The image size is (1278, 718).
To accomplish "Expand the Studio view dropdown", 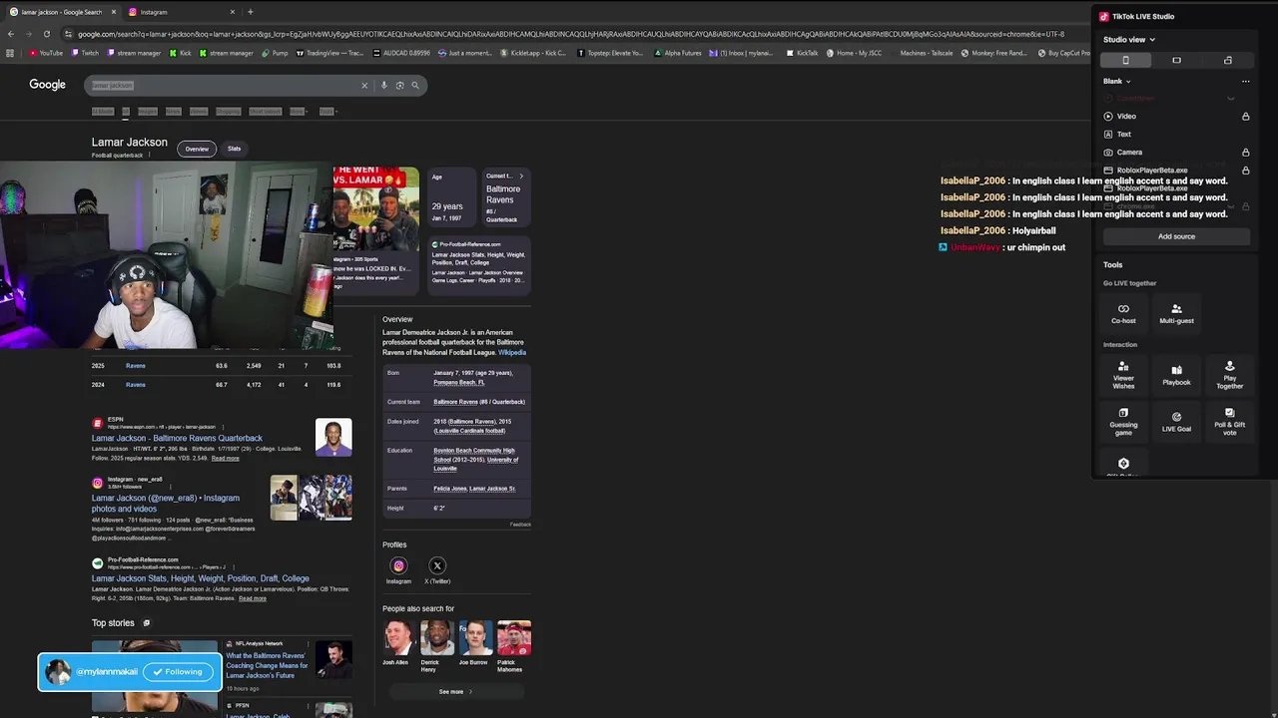I will click(x=1129, y=40).
